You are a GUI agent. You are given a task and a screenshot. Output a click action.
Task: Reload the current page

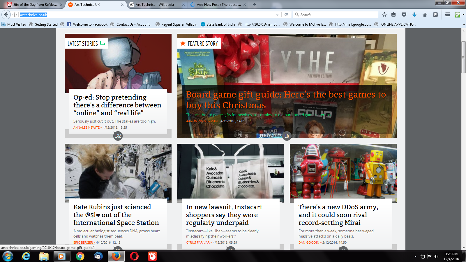[286, 15]
